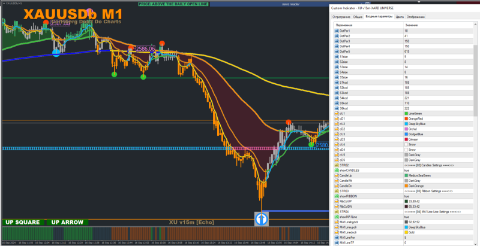Click the integer icon beside DotPer5
Viewport: 480px width, 246px height.
point(337,51)
